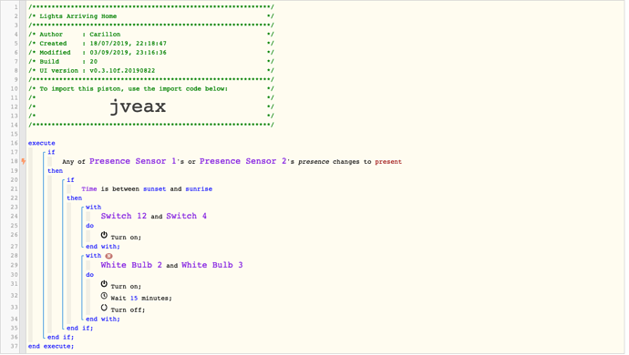629x355 pixels.
Task: Click the 'Lights Arriving Home' title comment
Action: pos(77,16)
